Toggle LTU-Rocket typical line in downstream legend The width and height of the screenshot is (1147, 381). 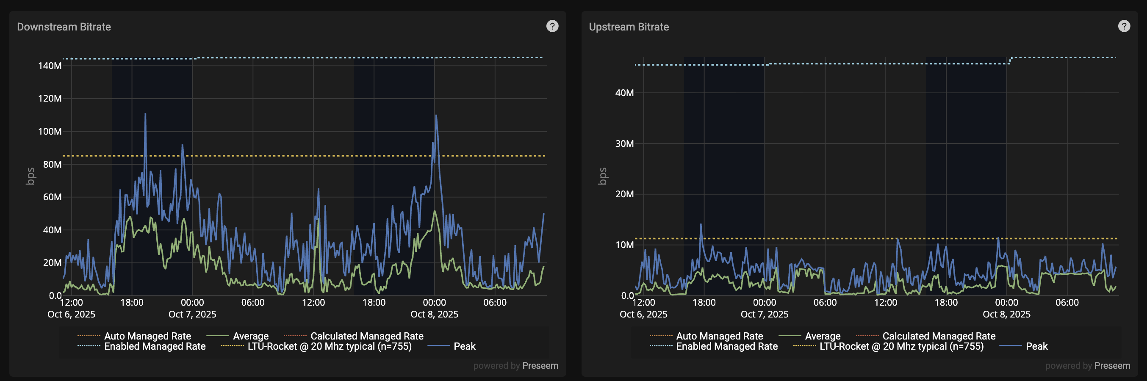point(329,346)
